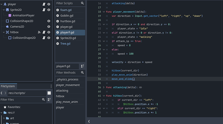Open Goblin.gd in the script list

point(70,15)
